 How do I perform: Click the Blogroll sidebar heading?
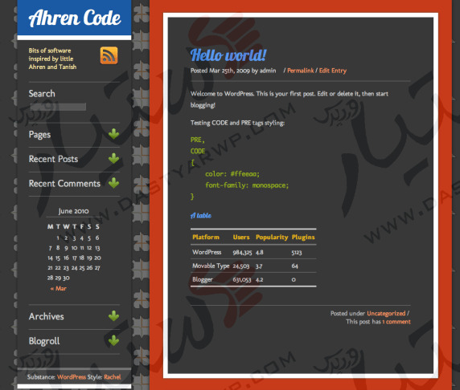[44, 341]
